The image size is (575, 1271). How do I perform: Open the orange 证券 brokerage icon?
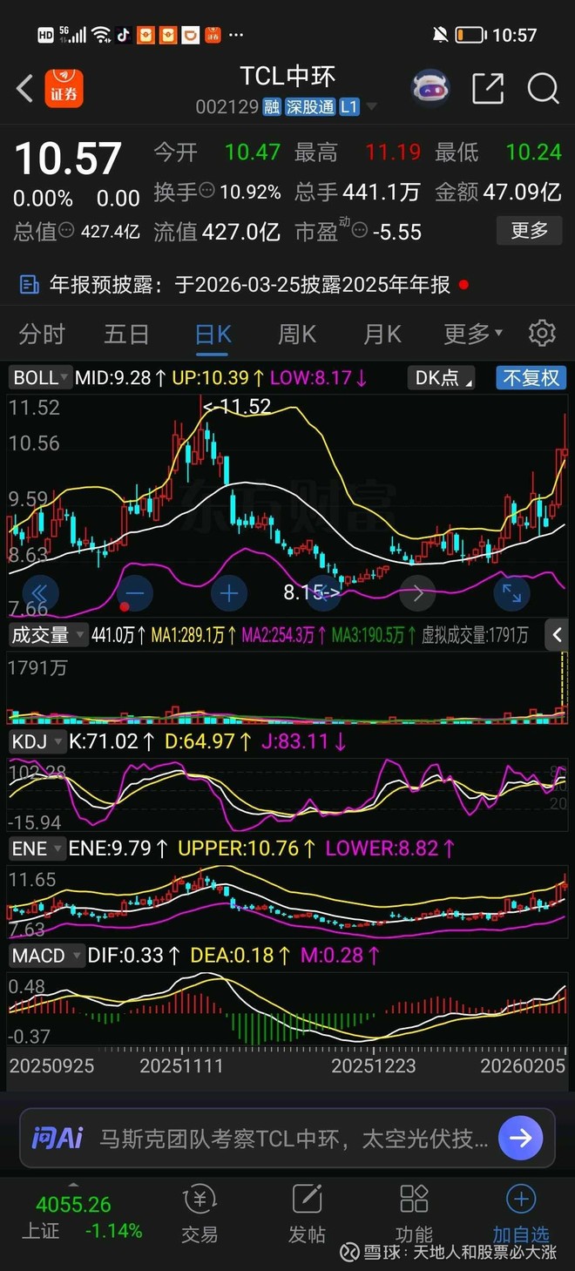point(64,88)
